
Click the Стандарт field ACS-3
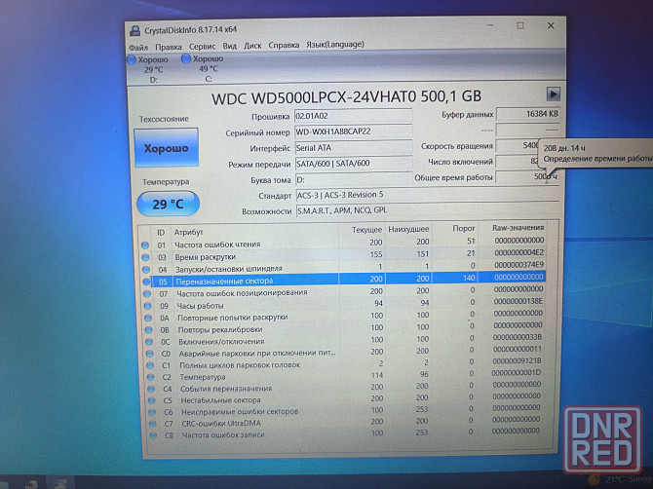(427, 195)
